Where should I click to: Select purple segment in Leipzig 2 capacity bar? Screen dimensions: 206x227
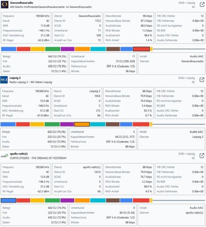pos(67,124)
